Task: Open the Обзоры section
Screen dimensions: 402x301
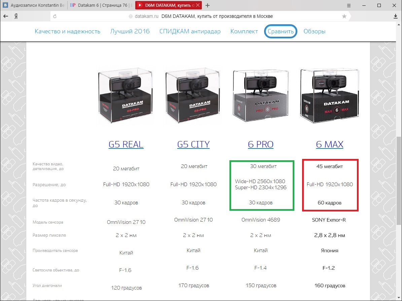Action: point(315,31)
